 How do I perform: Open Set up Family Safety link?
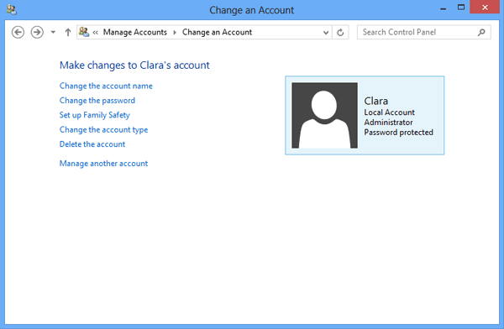(x=95, y=115)
